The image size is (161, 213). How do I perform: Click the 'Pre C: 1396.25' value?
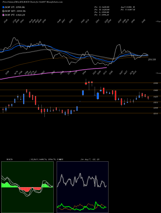coord(102,15)
